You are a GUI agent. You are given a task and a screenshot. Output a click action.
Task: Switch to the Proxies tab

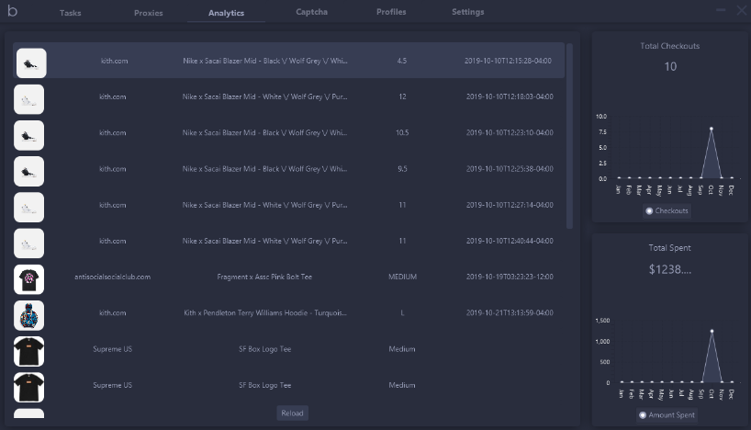pyautogui.click(x=149, y=13)
